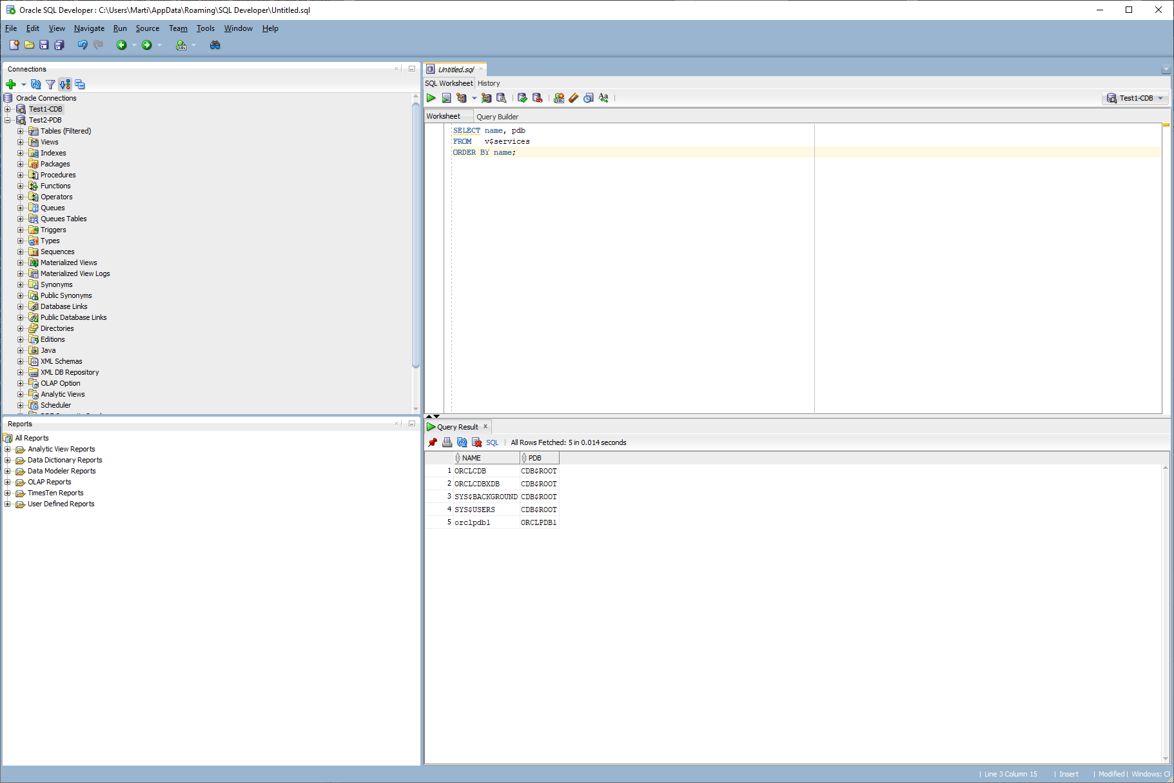Image resolution: width=1174 pixels, height=783 pixels.
Task: Click inside the ORDER BY name line
Action: 484,152
